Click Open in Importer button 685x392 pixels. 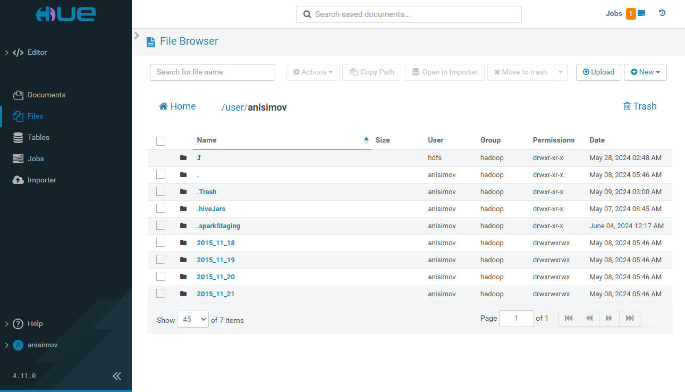[444, 72]
